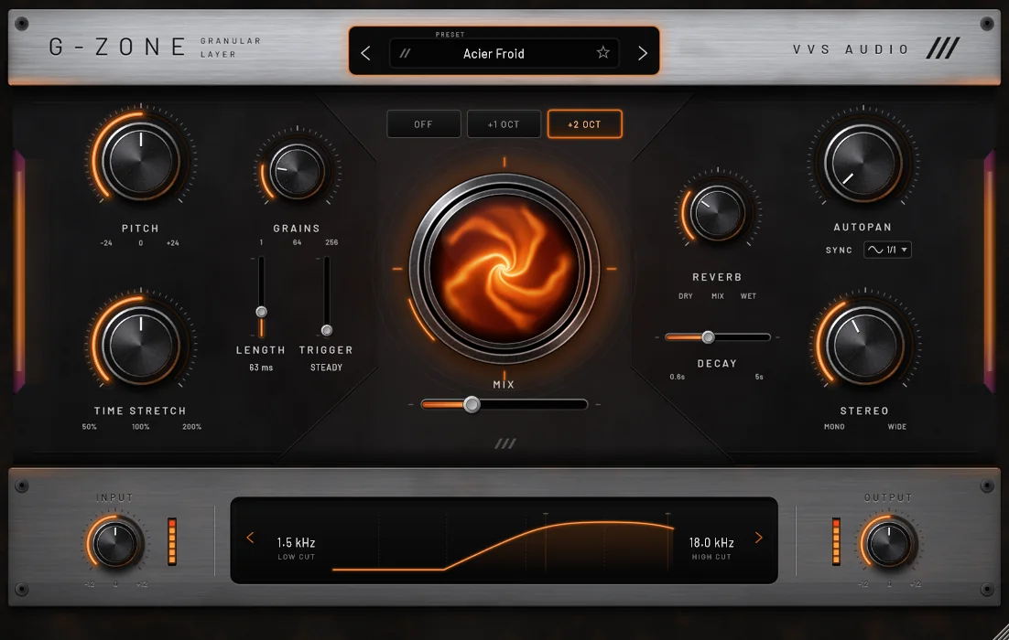The image size is (1009, 640).
Task: Click the Pitch knob
Action: [141, 161]
